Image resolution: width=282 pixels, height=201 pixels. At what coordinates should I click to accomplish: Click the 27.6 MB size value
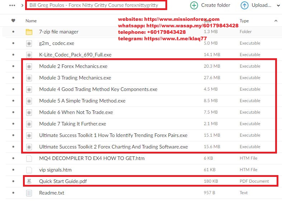click(x=212, y=78)
